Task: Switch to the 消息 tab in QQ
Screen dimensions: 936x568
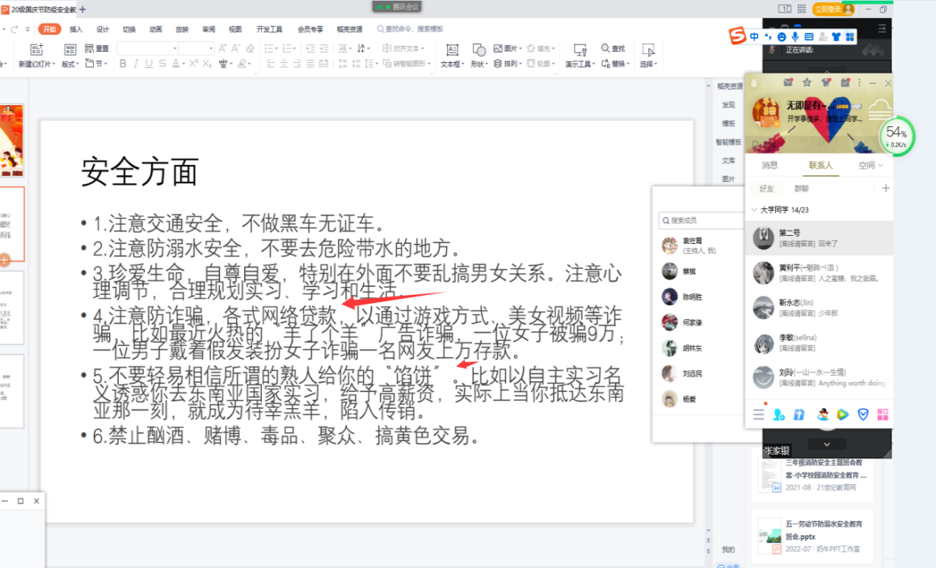Action: tap(769, 166)
